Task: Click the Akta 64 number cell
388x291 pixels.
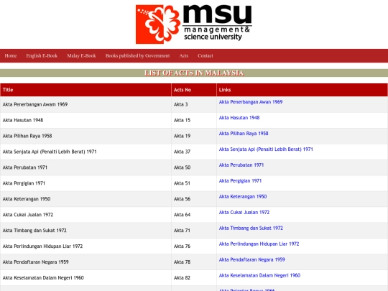Action: (x=194, y=215)
